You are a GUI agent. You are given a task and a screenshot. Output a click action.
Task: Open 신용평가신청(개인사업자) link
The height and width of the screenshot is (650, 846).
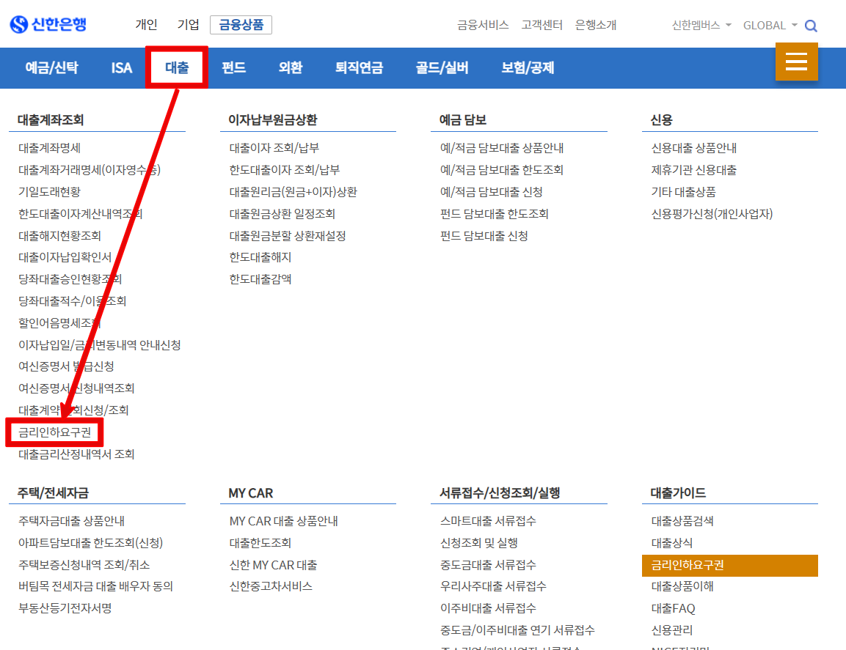(712, 214)
